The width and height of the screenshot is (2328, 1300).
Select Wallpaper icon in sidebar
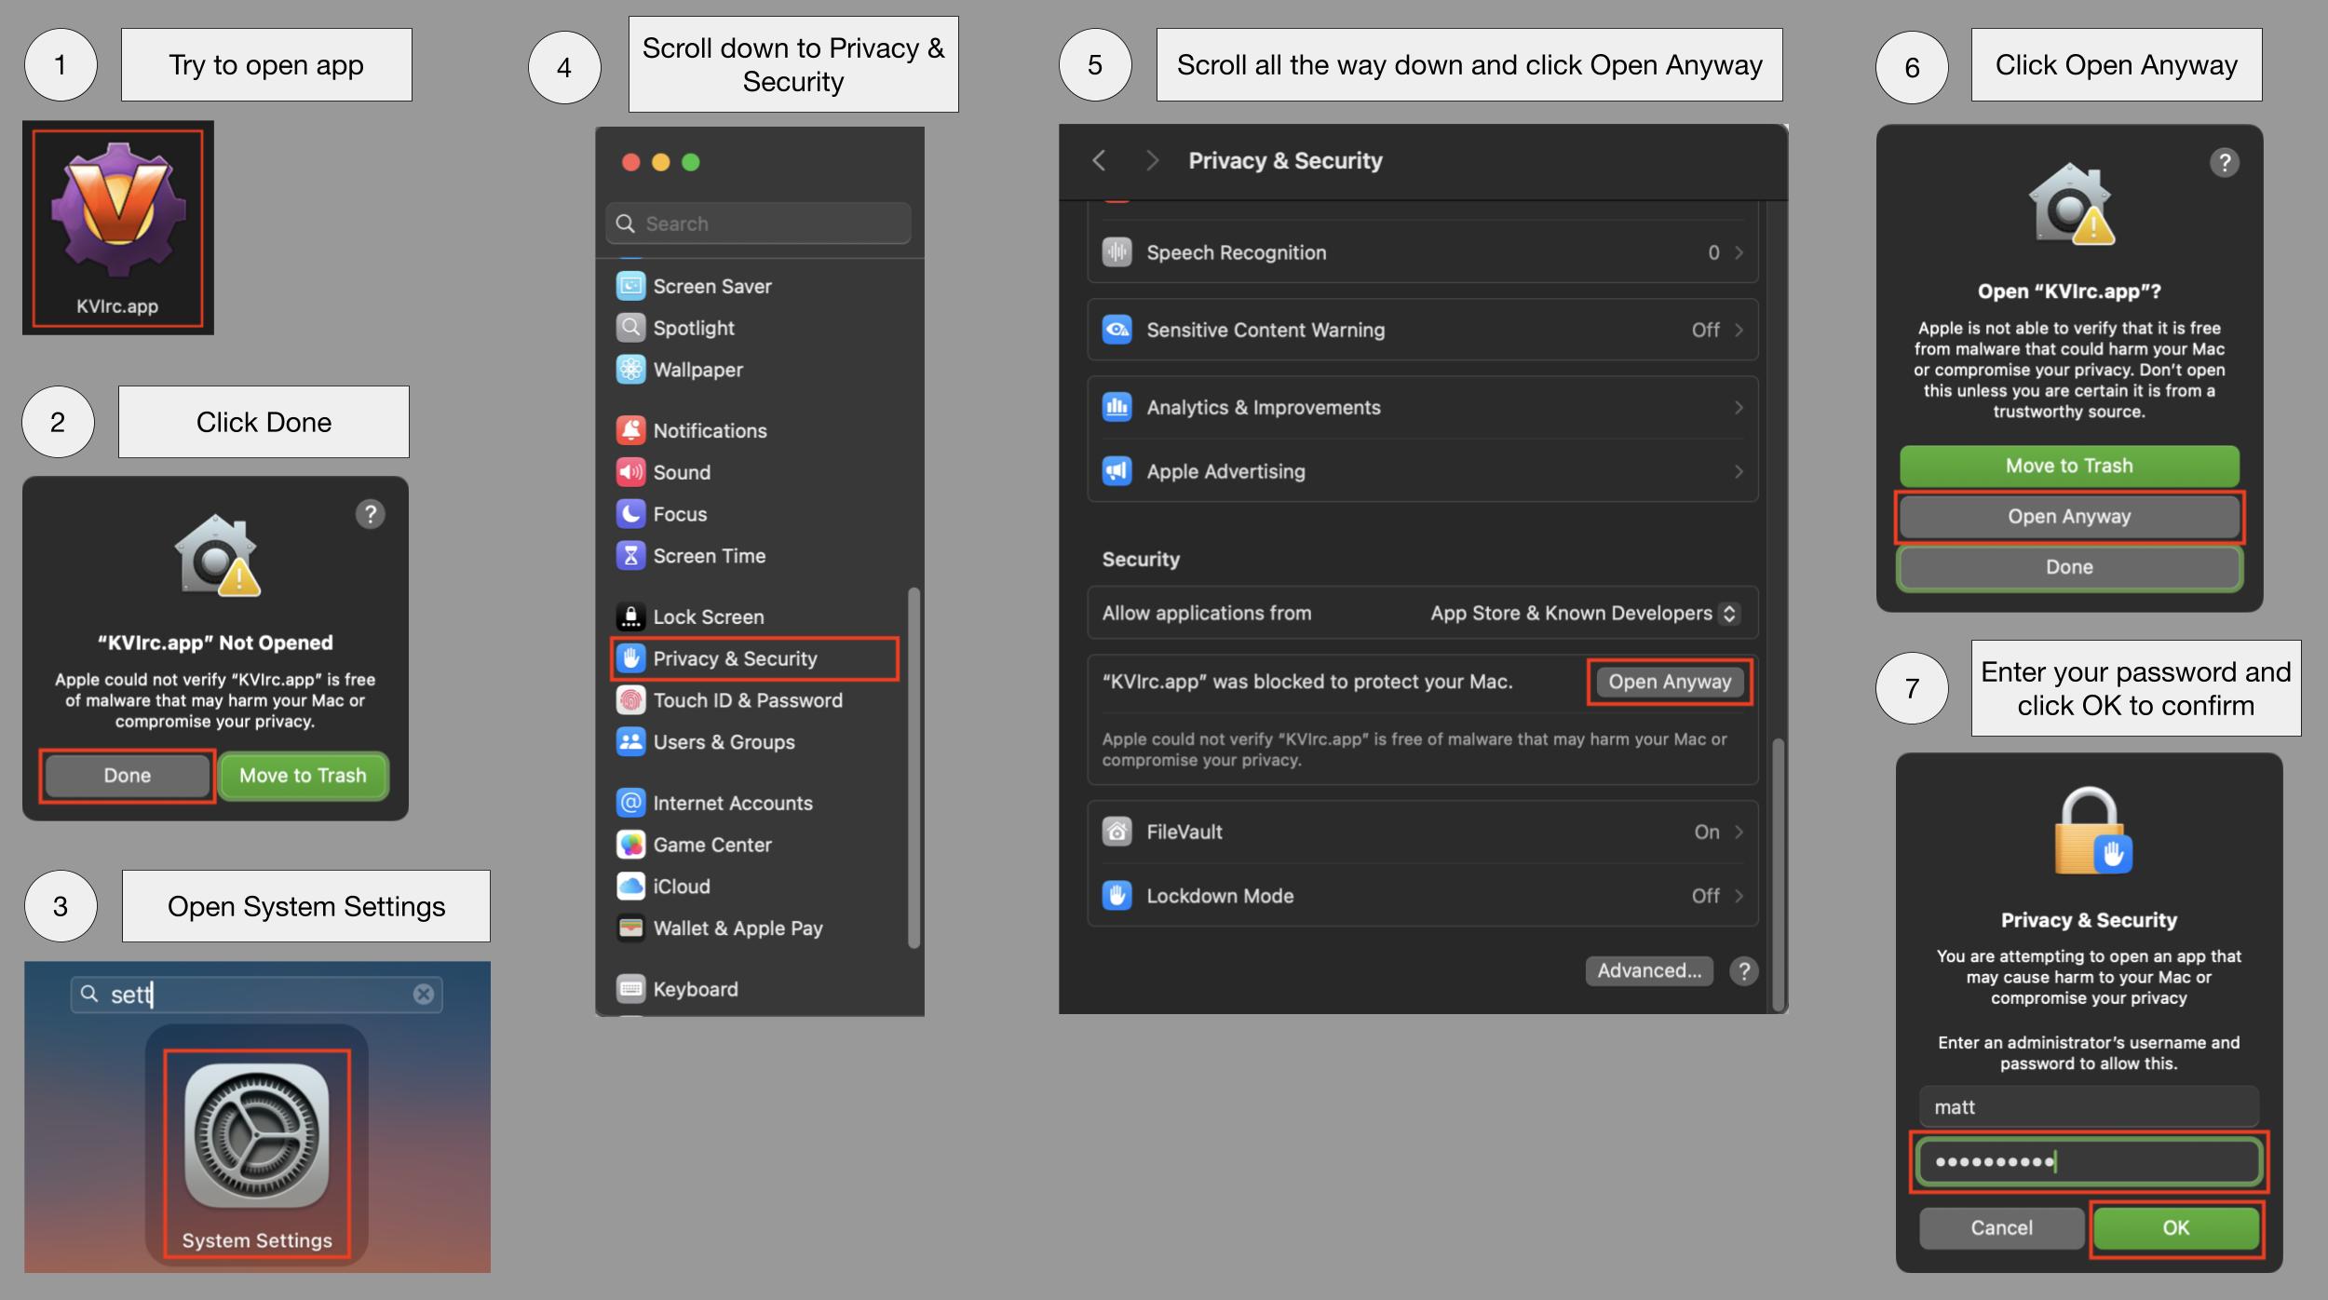[x=630, y=370]
